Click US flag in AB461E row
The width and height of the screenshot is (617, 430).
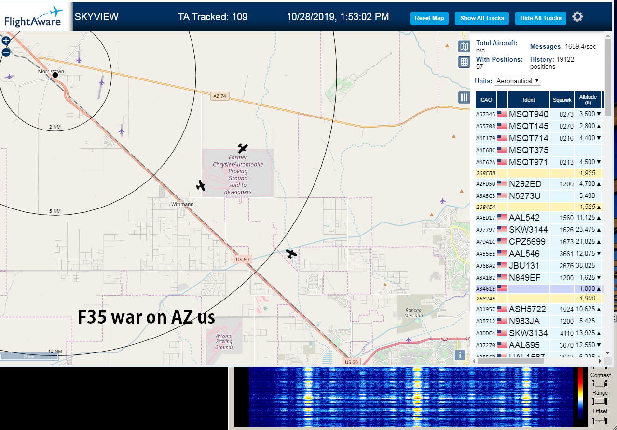coord(502,288)
